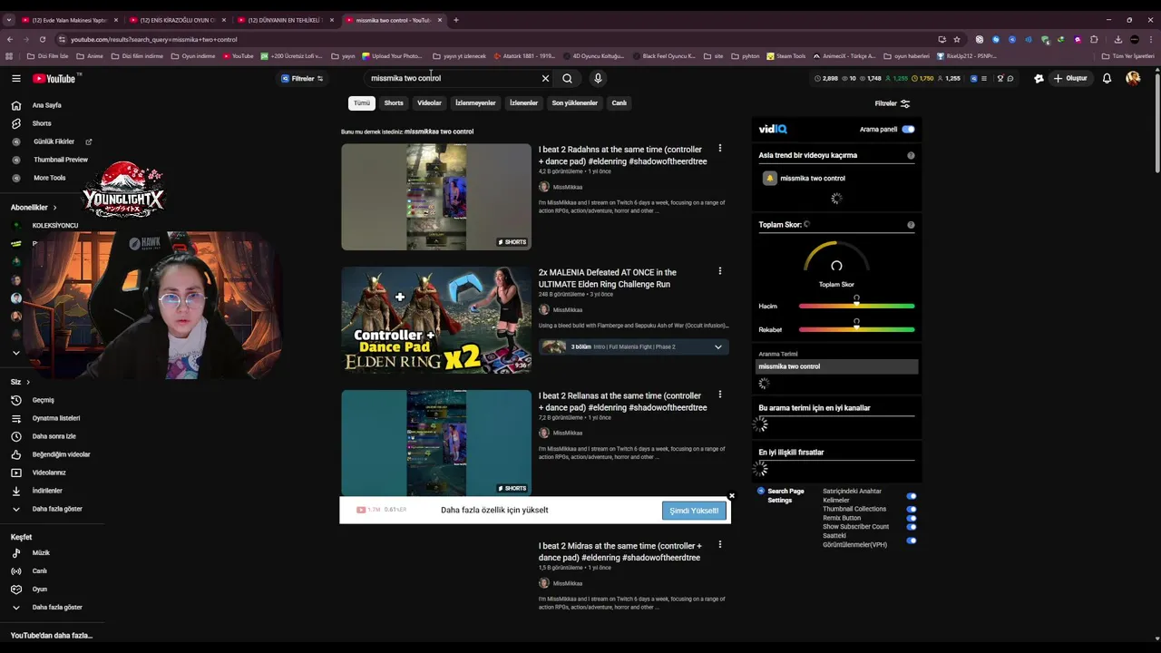
Task: Start voice search with microphone icon
Action: (598, 79)
